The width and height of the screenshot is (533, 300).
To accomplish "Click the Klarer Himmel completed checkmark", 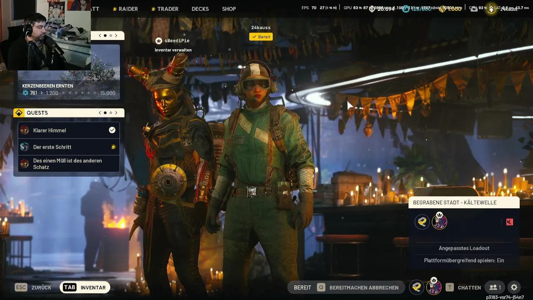I will 112,130.
